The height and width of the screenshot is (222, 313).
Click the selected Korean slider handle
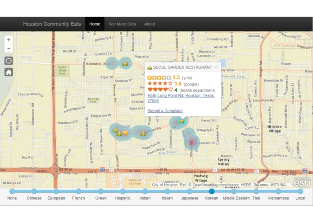[212, 191]
